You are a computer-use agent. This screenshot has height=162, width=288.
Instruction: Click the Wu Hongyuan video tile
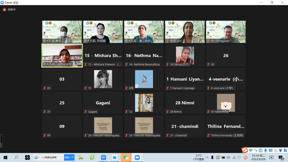(226, 32)
